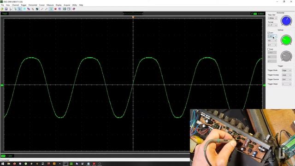
Task: Click the CH1 zero-level marker left of grid
Action: [2, 85]
